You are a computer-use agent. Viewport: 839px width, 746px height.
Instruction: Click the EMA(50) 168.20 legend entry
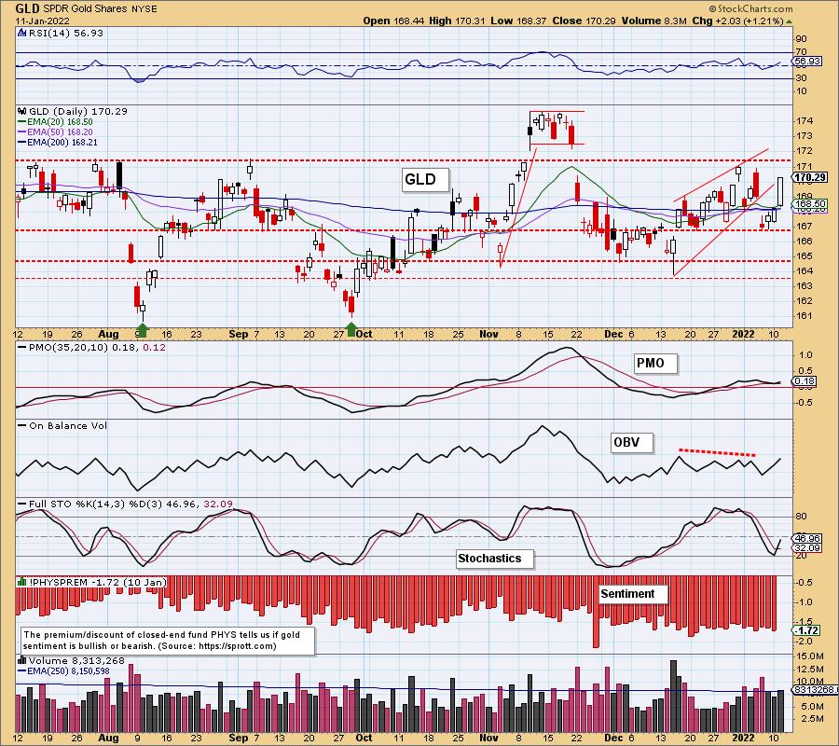tap(56, 132)
